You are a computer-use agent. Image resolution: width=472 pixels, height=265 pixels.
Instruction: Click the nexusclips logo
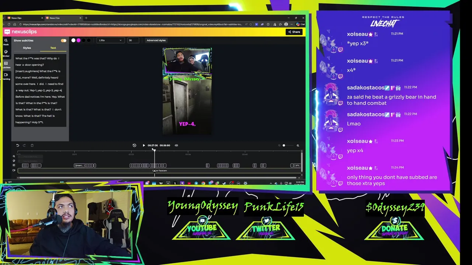coord(21,32)
